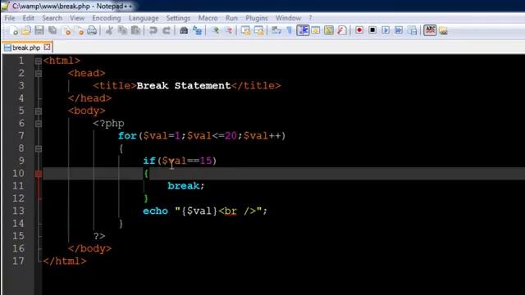Screen dimensions: 525x295
Task: Click the closing </html> tag on line 17
Action: click(x=65, y=261)
